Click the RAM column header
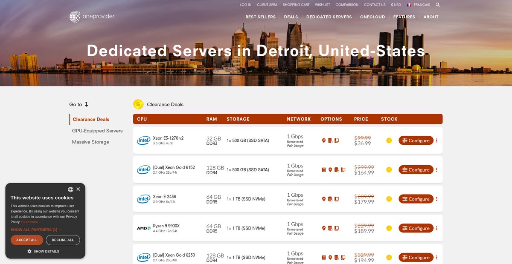512x264 pixels. pyautogui.click(x=212, y=119)
